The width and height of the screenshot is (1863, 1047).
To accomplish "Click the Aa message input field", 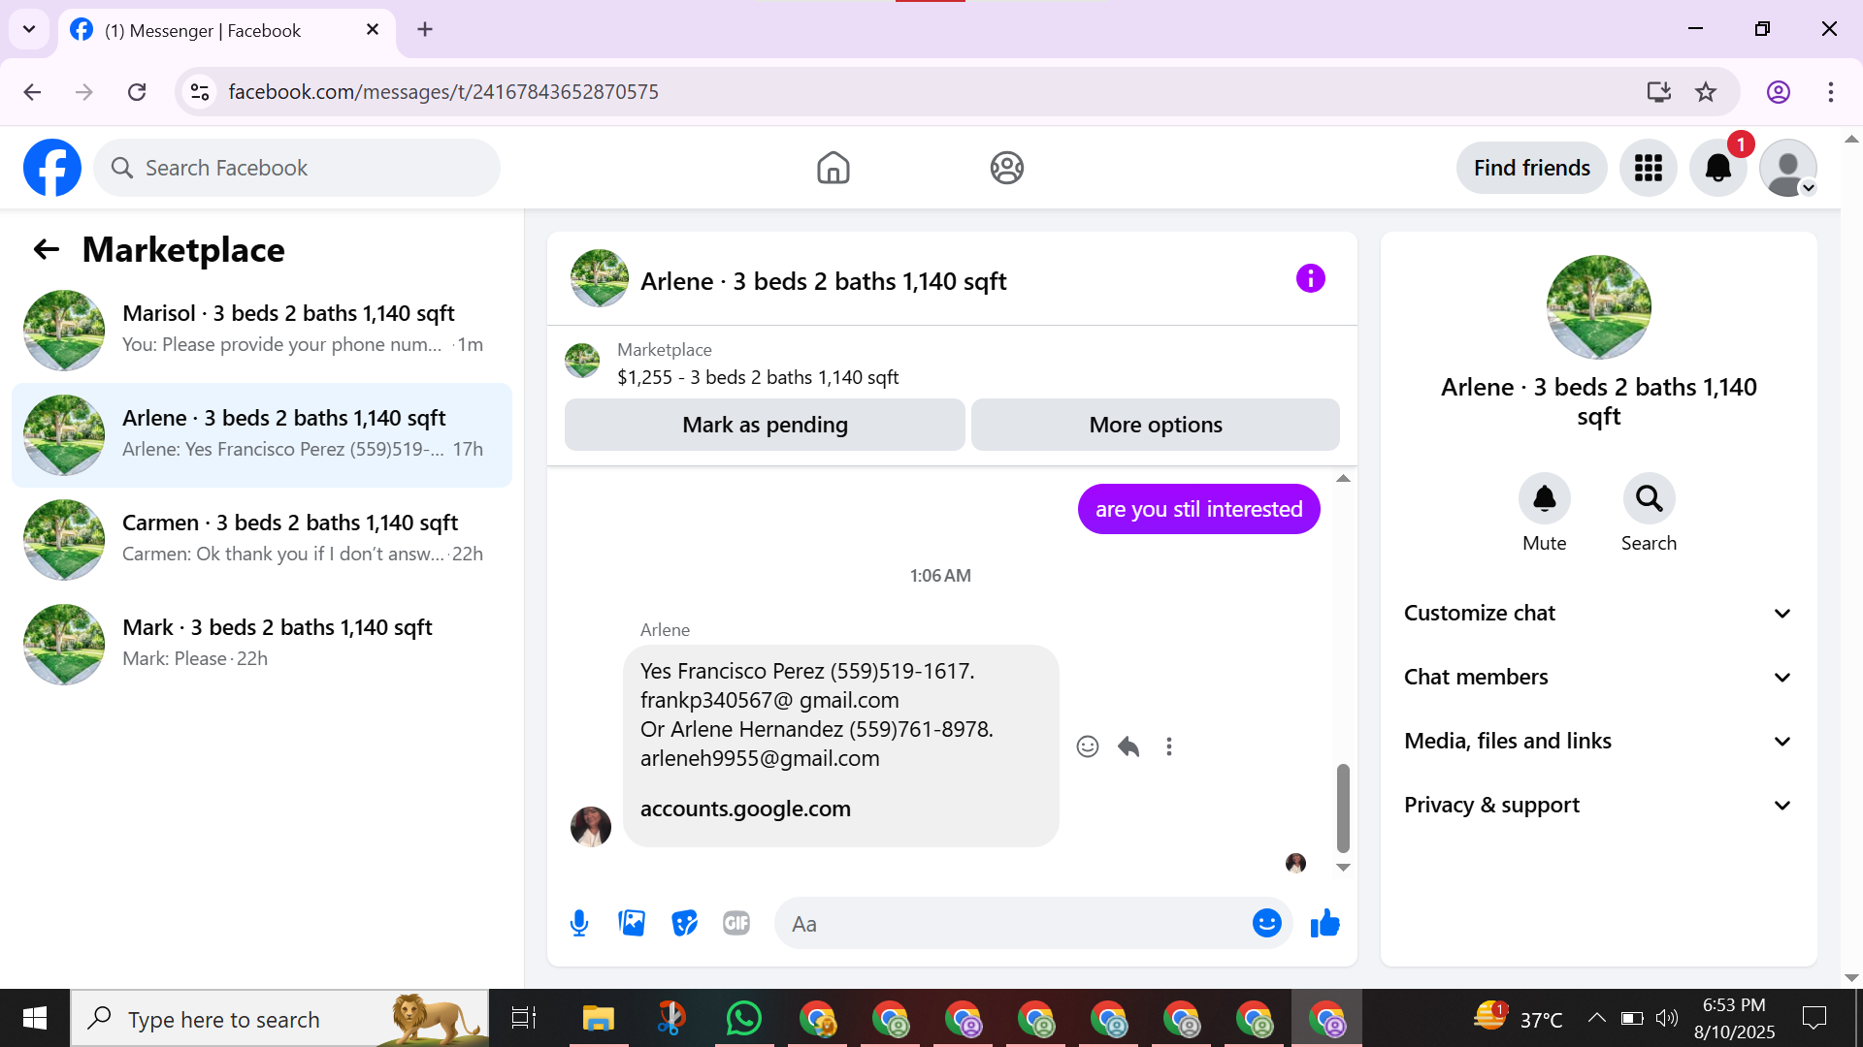I will coord(1009,923).
